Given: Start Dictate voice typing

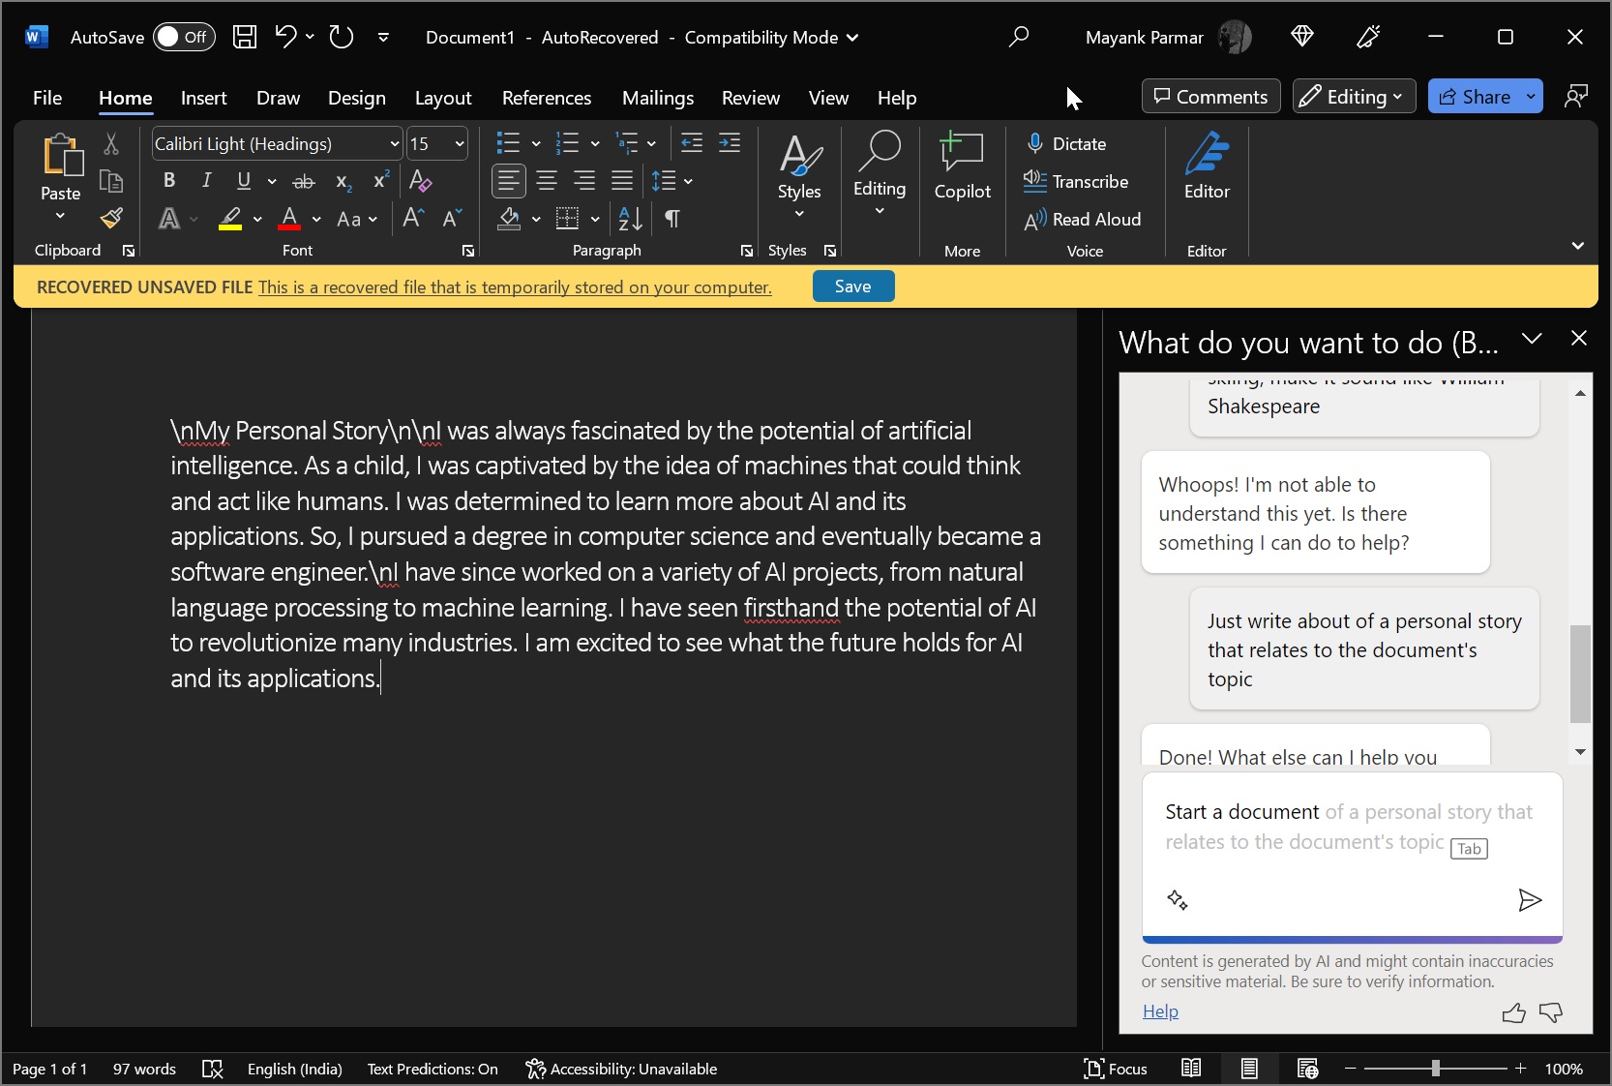Looking at the screenshot, I should click(x=1067, y=143).
